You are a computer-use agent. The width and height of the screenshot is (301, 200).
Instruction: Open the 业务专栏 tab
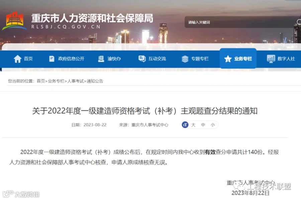(238, 58)
